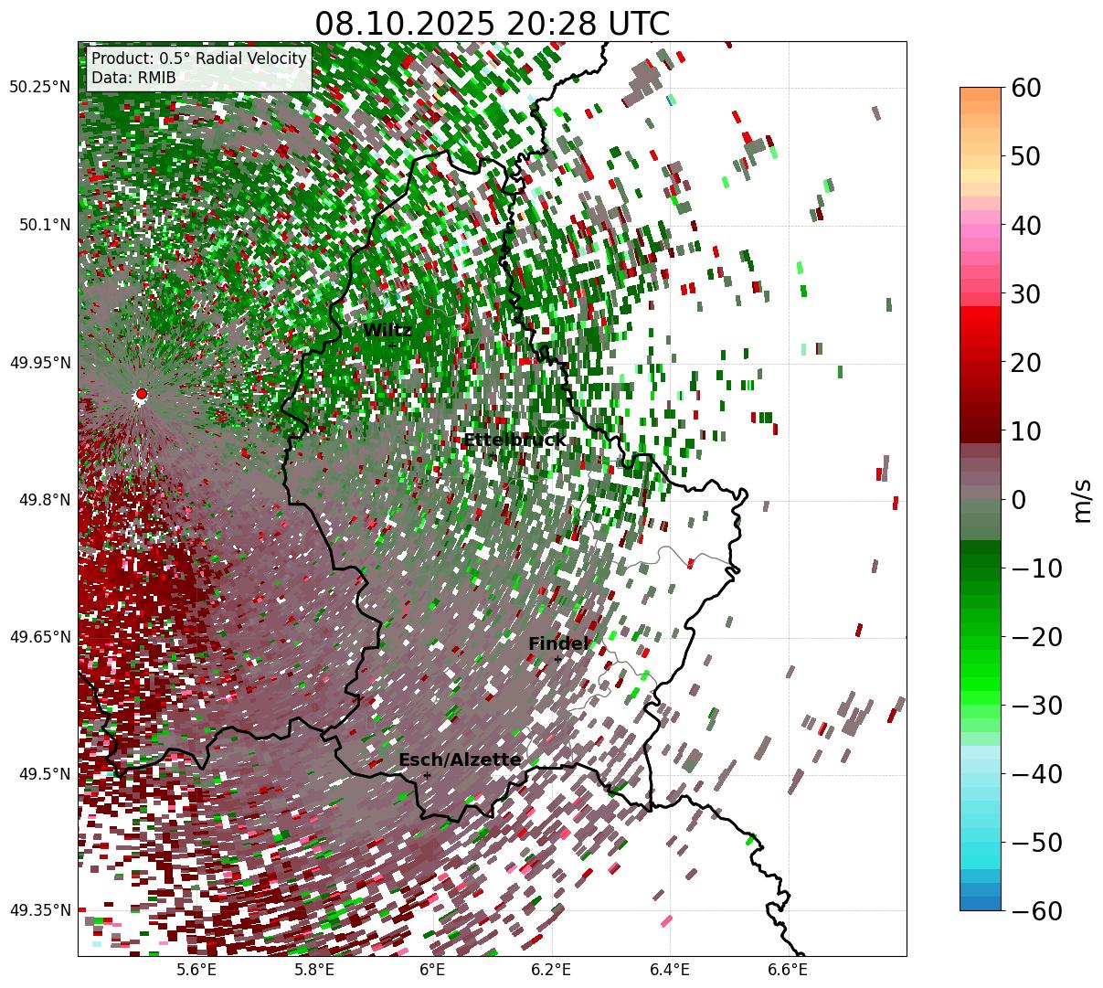This screenshot has height=988, width=1103.
Task: Click the 20 colorbar tick label
Action: [x=1026, y=363]
